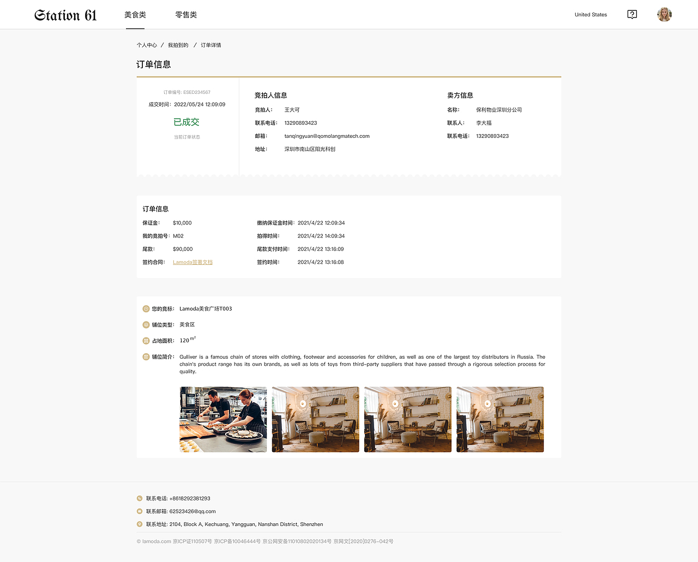Select seller name 保利物业深圳分公司

tap(499, 110)
